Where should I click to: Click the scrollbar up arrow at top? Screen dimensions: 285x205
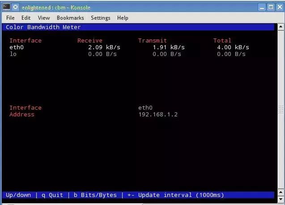(281, 27)
